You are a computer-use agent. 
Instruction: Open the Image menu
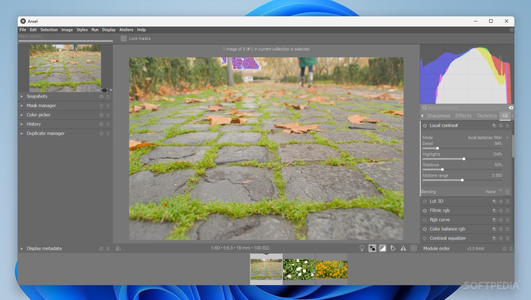click(67, 30)
